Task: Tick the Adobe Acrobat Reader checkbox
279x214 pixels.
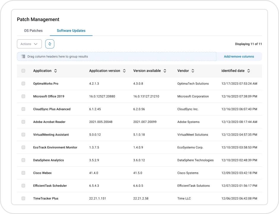Action: pos(23,122)
